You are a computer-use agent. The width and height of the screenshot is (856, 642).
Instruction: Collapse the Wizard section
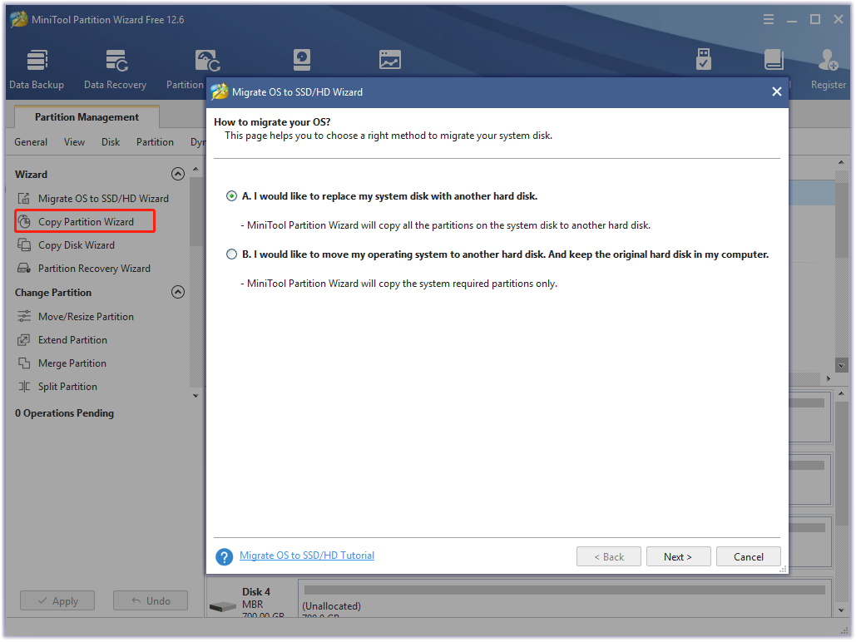[x=178, y=174]
